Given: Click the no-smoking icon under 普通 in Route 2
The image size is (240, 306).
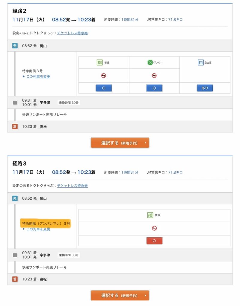Looking at the screenshot, I should click(104, 76).
